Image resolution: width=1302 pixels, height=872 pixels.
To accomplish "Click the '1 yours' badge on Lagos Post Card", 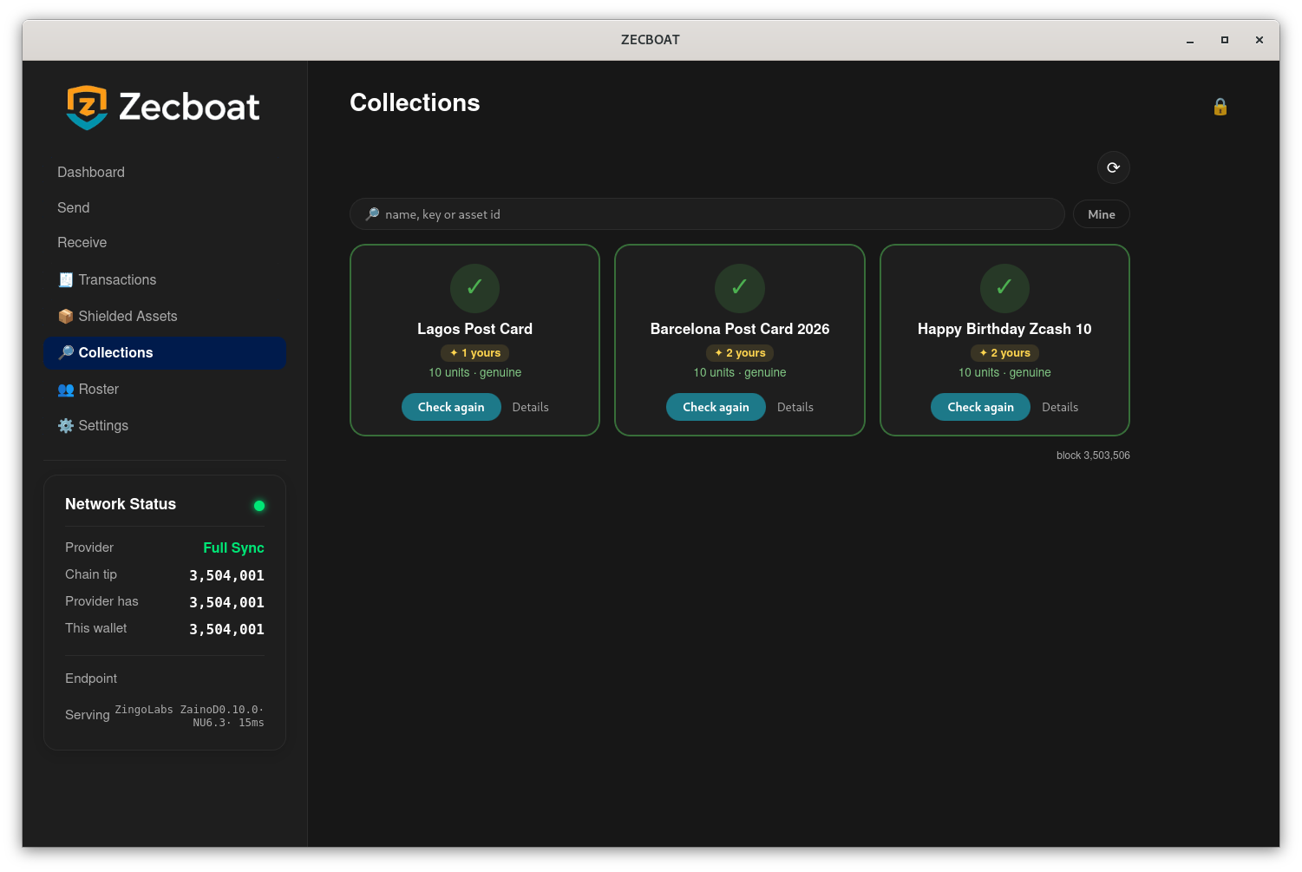I will 474,353.
